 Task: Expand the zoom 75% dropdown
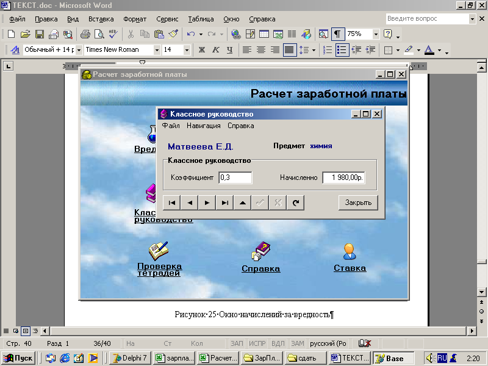[x=376, y=34]
